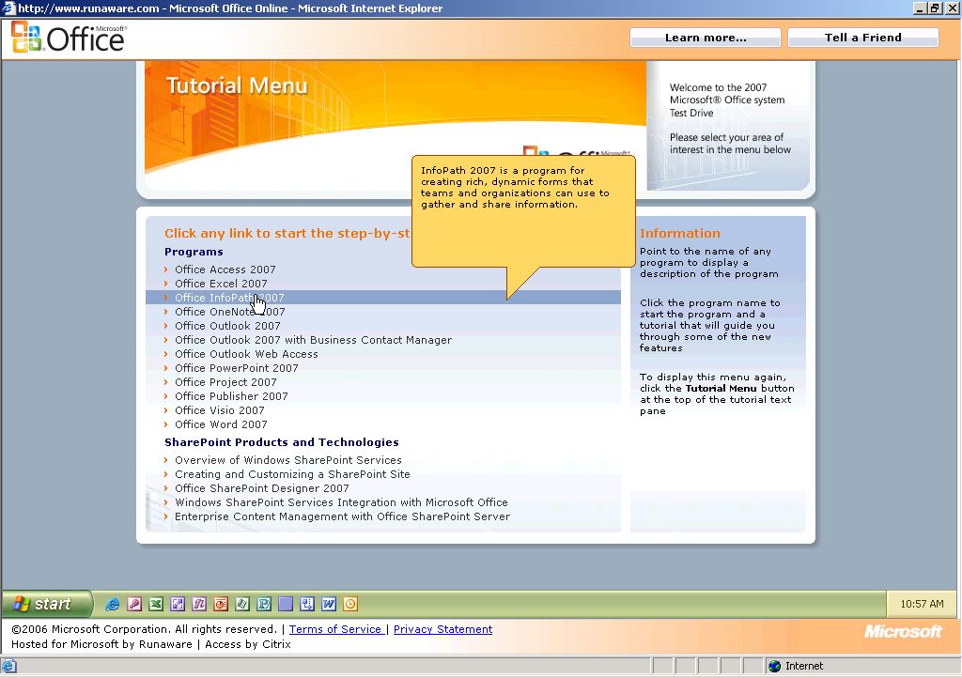This screenshot has height=678, width=962.
Task: Choose the Office Word 2007 tutorial
Action: [221, 424]
